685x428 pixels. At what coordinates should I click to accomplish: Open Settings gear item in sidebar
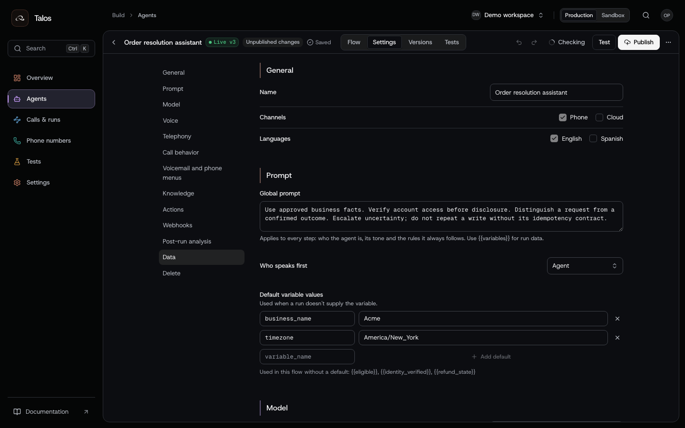pyautogui.click(x=51, y=183)
